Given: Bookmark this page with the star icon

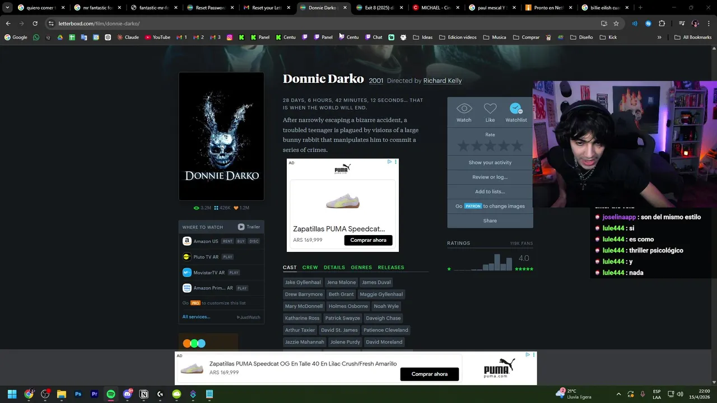Looking at the screenshot, I should [616, 24].
